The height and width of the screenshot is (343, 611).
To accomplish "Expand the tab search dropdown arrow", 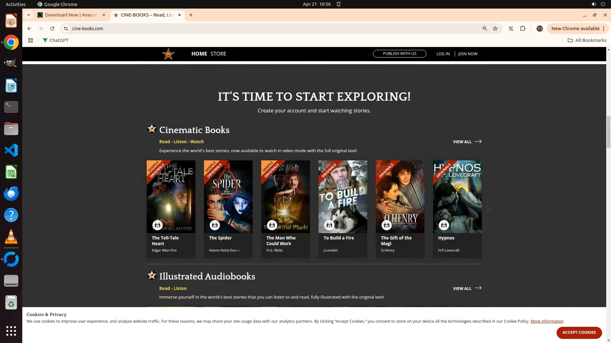I will click(x=29, y=15).
